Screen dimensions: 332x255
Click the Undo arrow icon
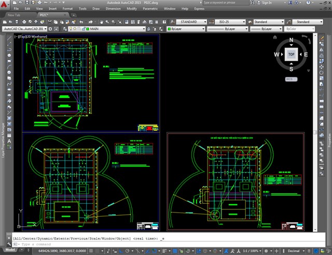(81, 22)
